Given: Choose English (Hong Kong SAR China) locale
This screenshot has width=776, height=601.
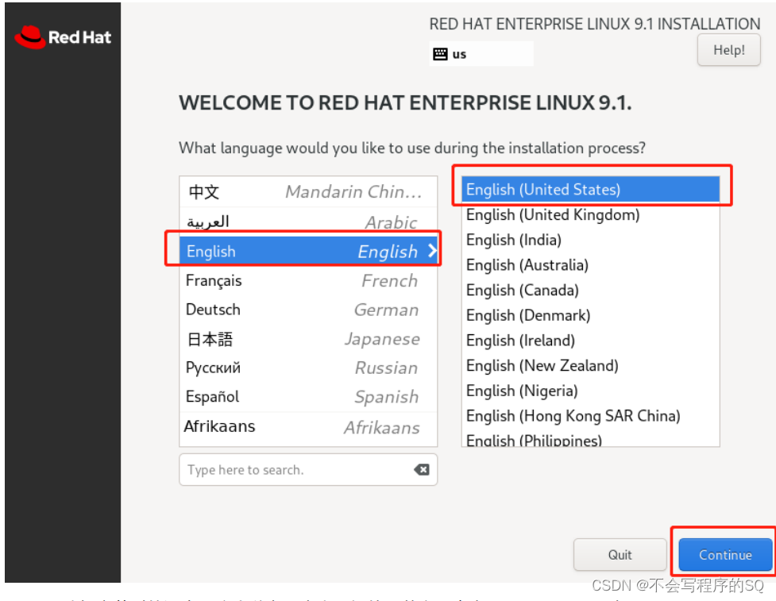Looking at the screenshot, I should (x=590, y=416).
